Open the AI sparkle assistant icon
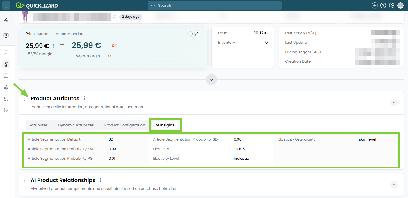 point(375,6)
